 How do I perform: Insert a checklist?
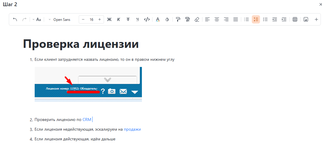pyautogui.click(x=265, y=20)
